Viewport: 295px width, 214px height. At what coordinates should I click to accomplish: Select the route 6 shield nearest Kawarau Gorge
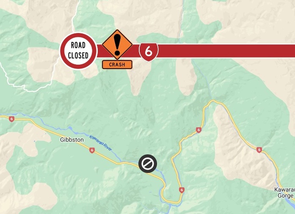(259, 150)
